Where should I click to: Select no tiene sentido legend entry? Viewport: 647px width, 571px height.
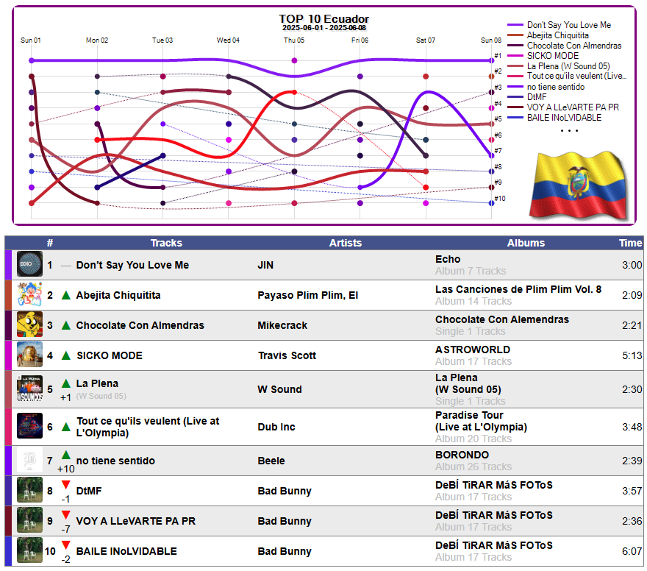click(x=546, y=87)
